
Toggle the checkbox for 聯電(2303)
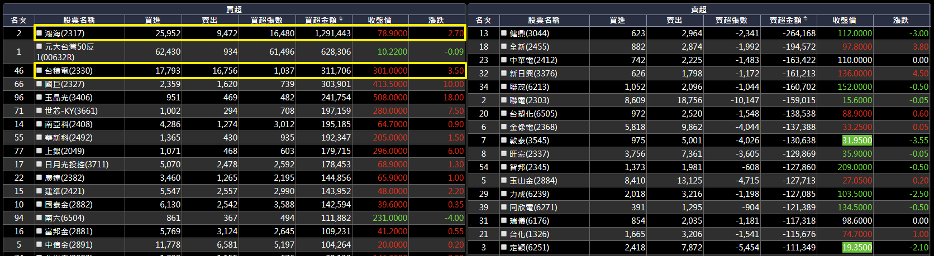point(504,100)
